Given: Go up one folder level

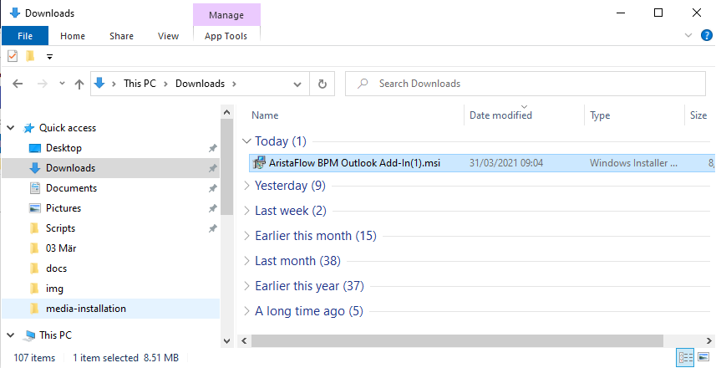Looking at the screenshot, I should pyautogui.click(x=79, y=84).
